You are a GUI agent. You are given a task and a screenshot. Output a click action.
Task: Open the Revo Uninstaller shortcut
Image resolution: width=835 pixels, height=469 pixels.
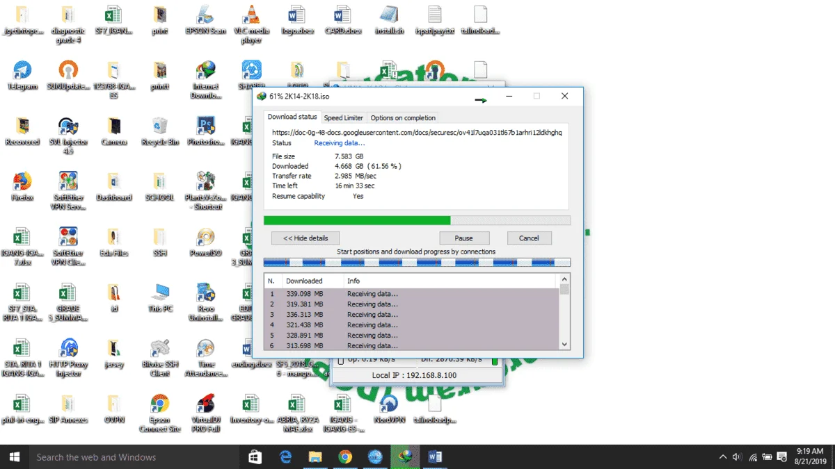pyautogui.click(x=205, y=302)
